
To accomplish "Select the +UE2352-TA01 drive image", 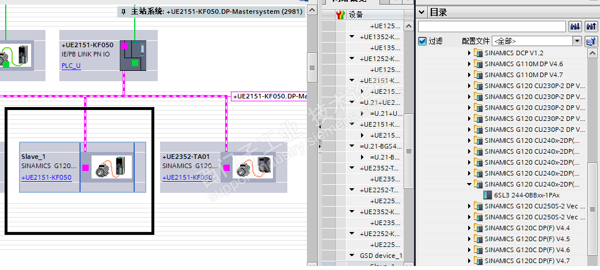I will coord(253,167).
